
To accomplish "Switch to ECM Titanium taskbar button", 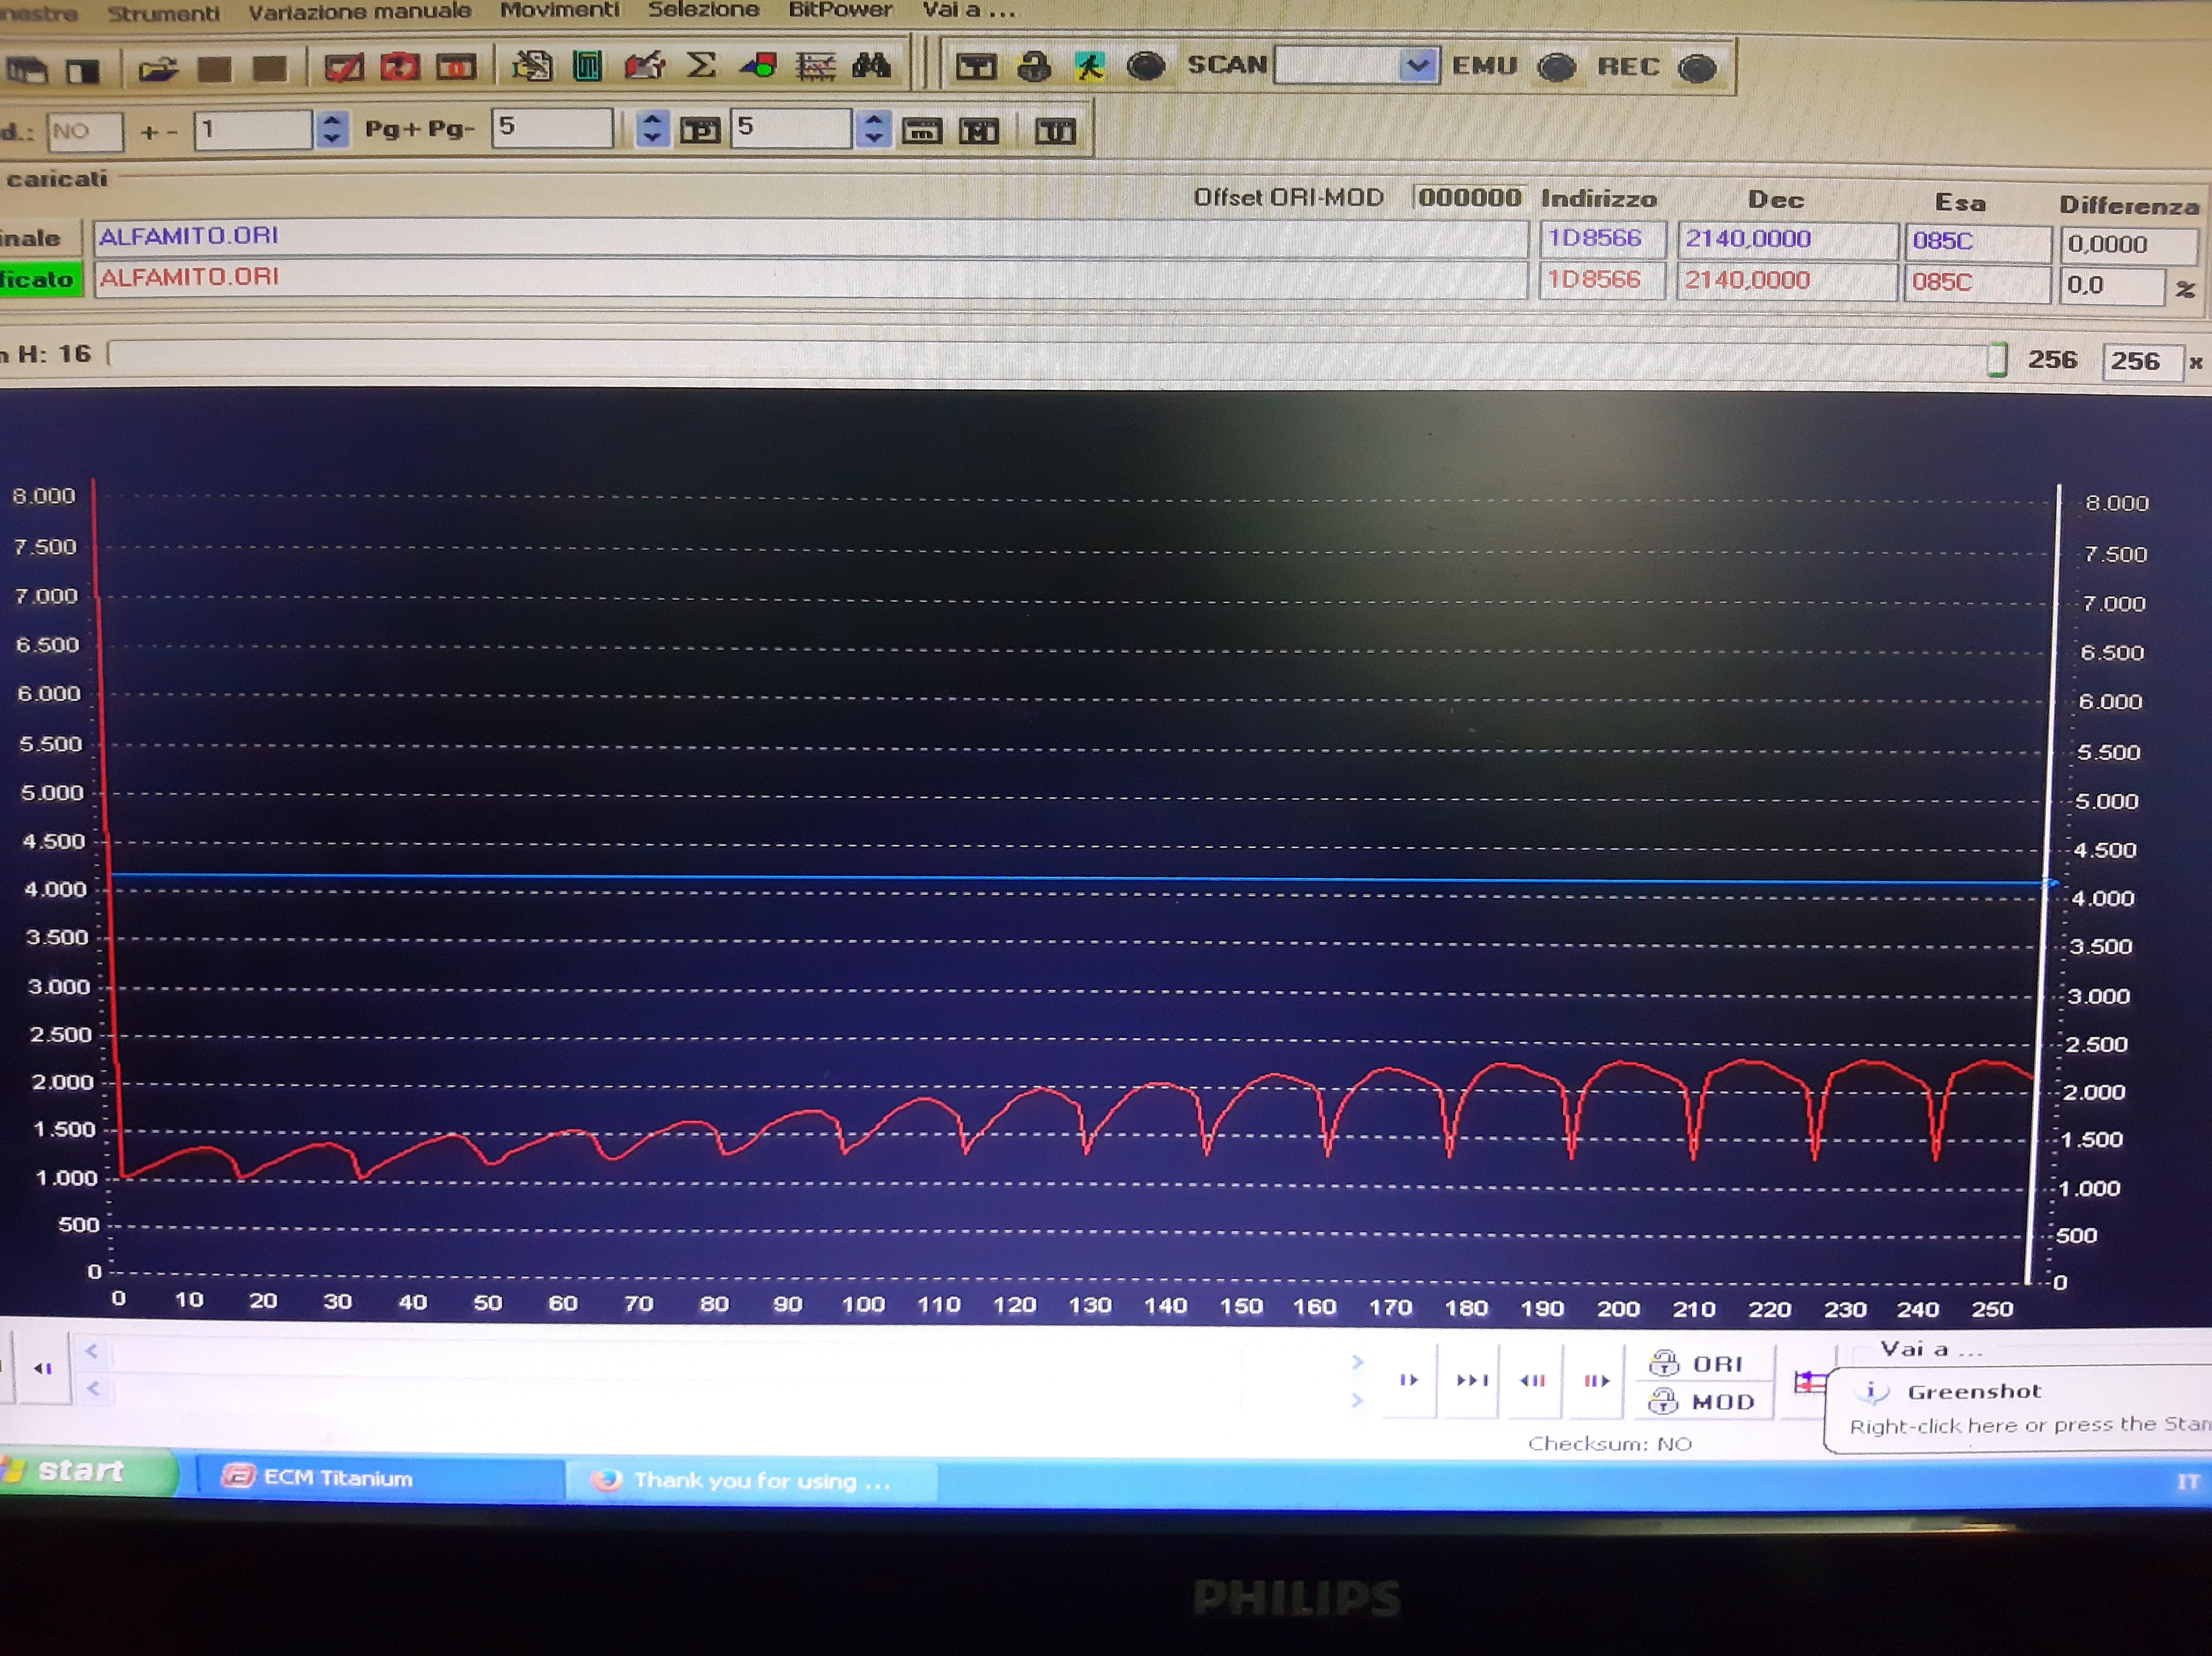I will tap(380, 1478).
